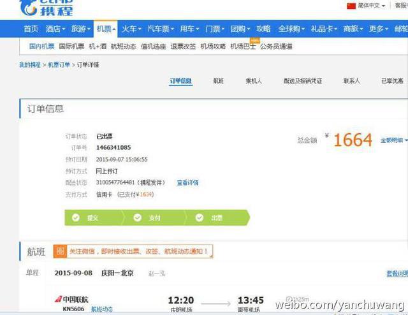The height and width of the screenshot is (315, 408).
Task: Expand the 全球购 navigation dropdown
Action: pos(291,29)
